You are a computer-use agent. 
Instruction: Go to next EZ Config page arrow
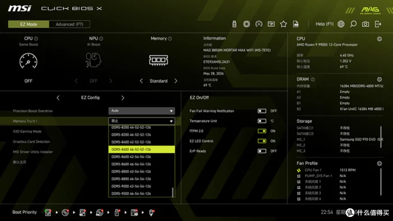coord(123,98)
